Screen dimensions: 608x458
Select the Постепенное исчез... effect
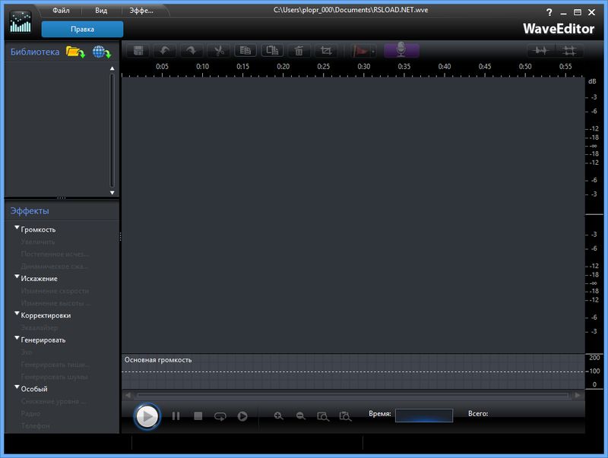(x=55, y=254)
